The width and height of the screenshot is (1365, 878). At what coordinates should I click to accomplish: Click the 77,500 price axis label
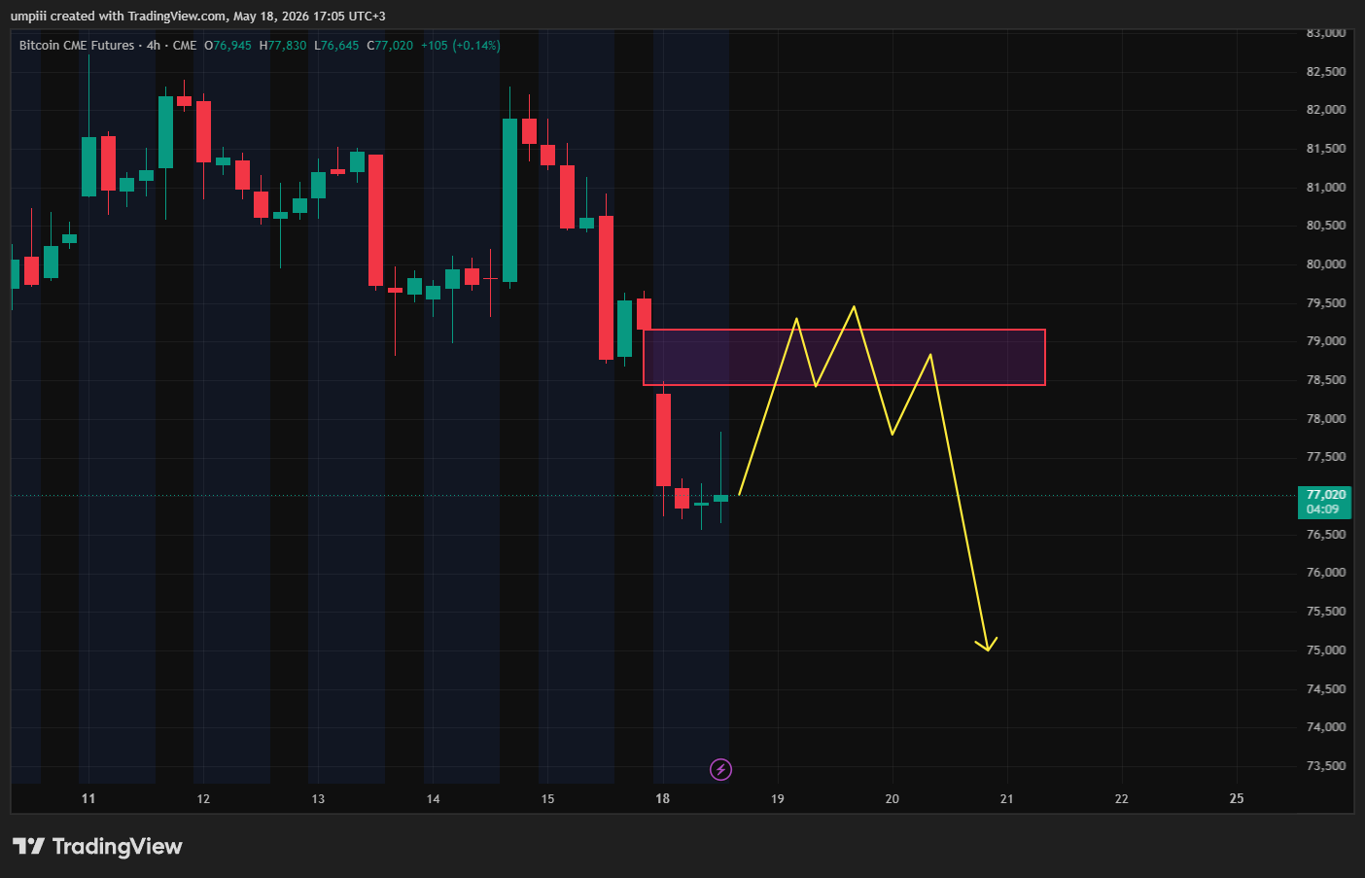coord(1326,457)
